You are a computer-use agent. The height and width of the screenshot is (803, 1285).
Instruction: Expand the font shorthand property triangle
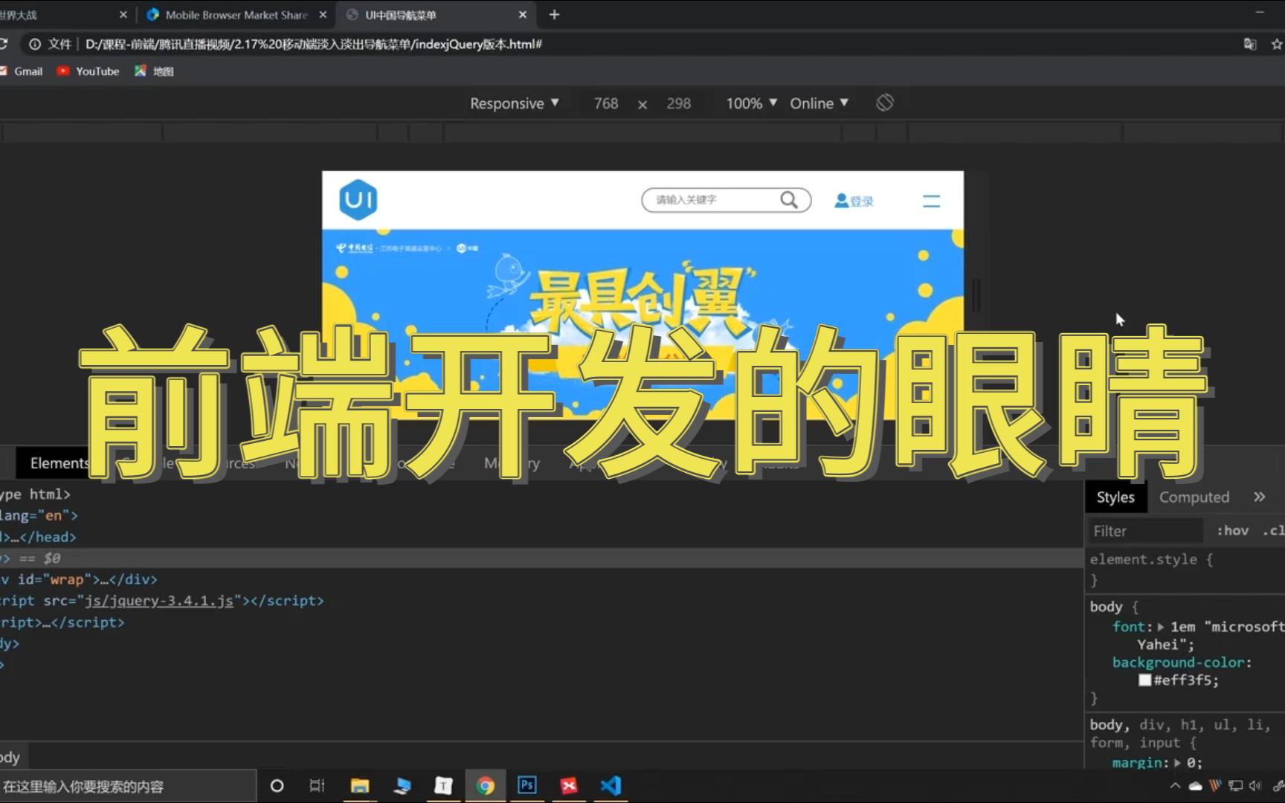point(1161,627)
